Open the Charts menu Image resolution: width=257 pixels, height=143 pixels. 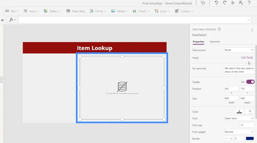tap(141, 11)
